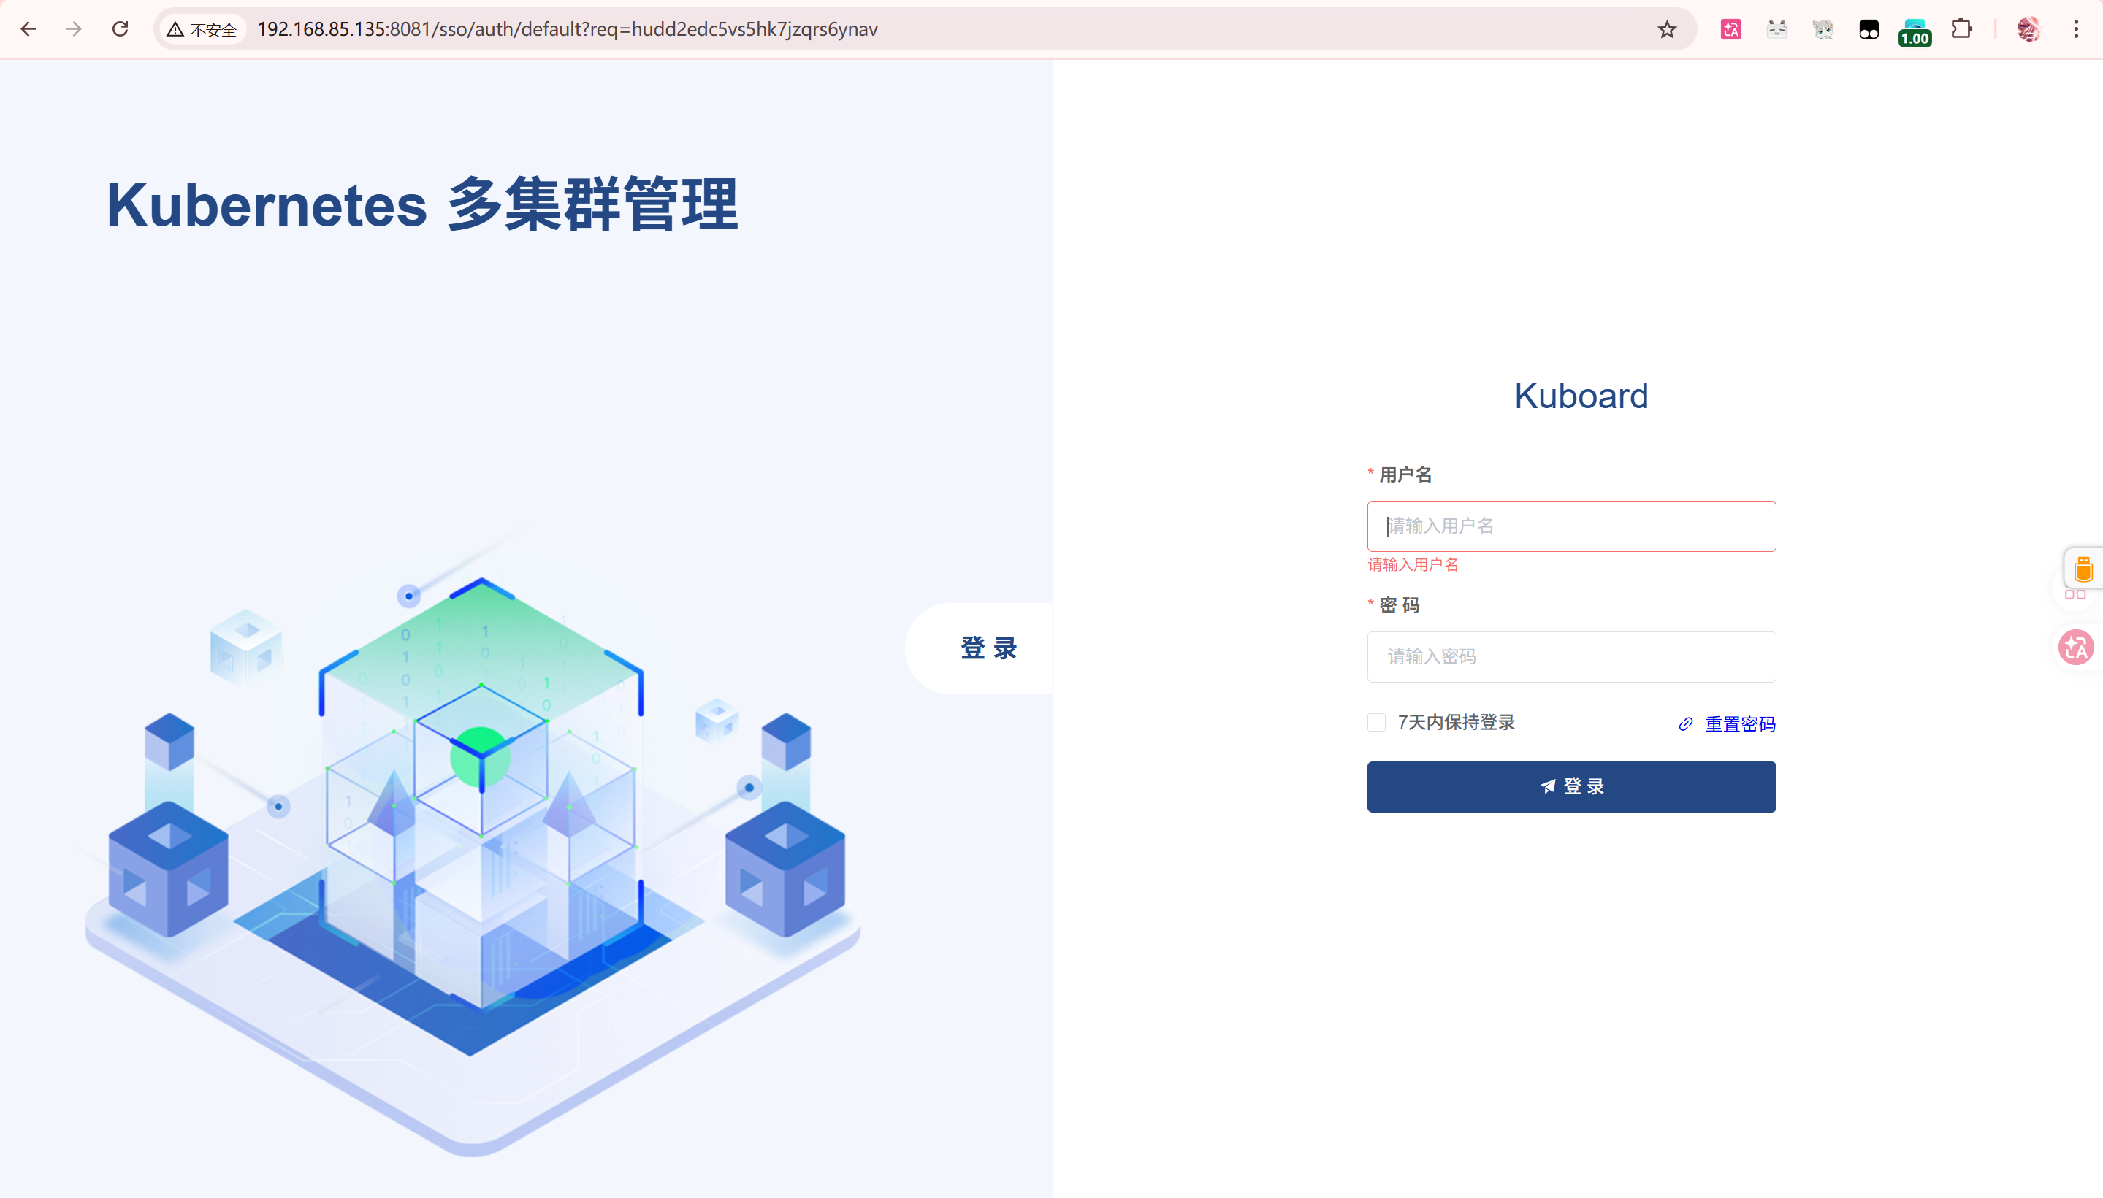The height and width of the screenshot is (1198, 2103).
Task: Click the browser forward arrow
Action: 74,30
